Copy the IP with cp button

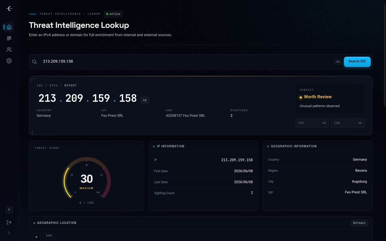(x=145, y=100)
